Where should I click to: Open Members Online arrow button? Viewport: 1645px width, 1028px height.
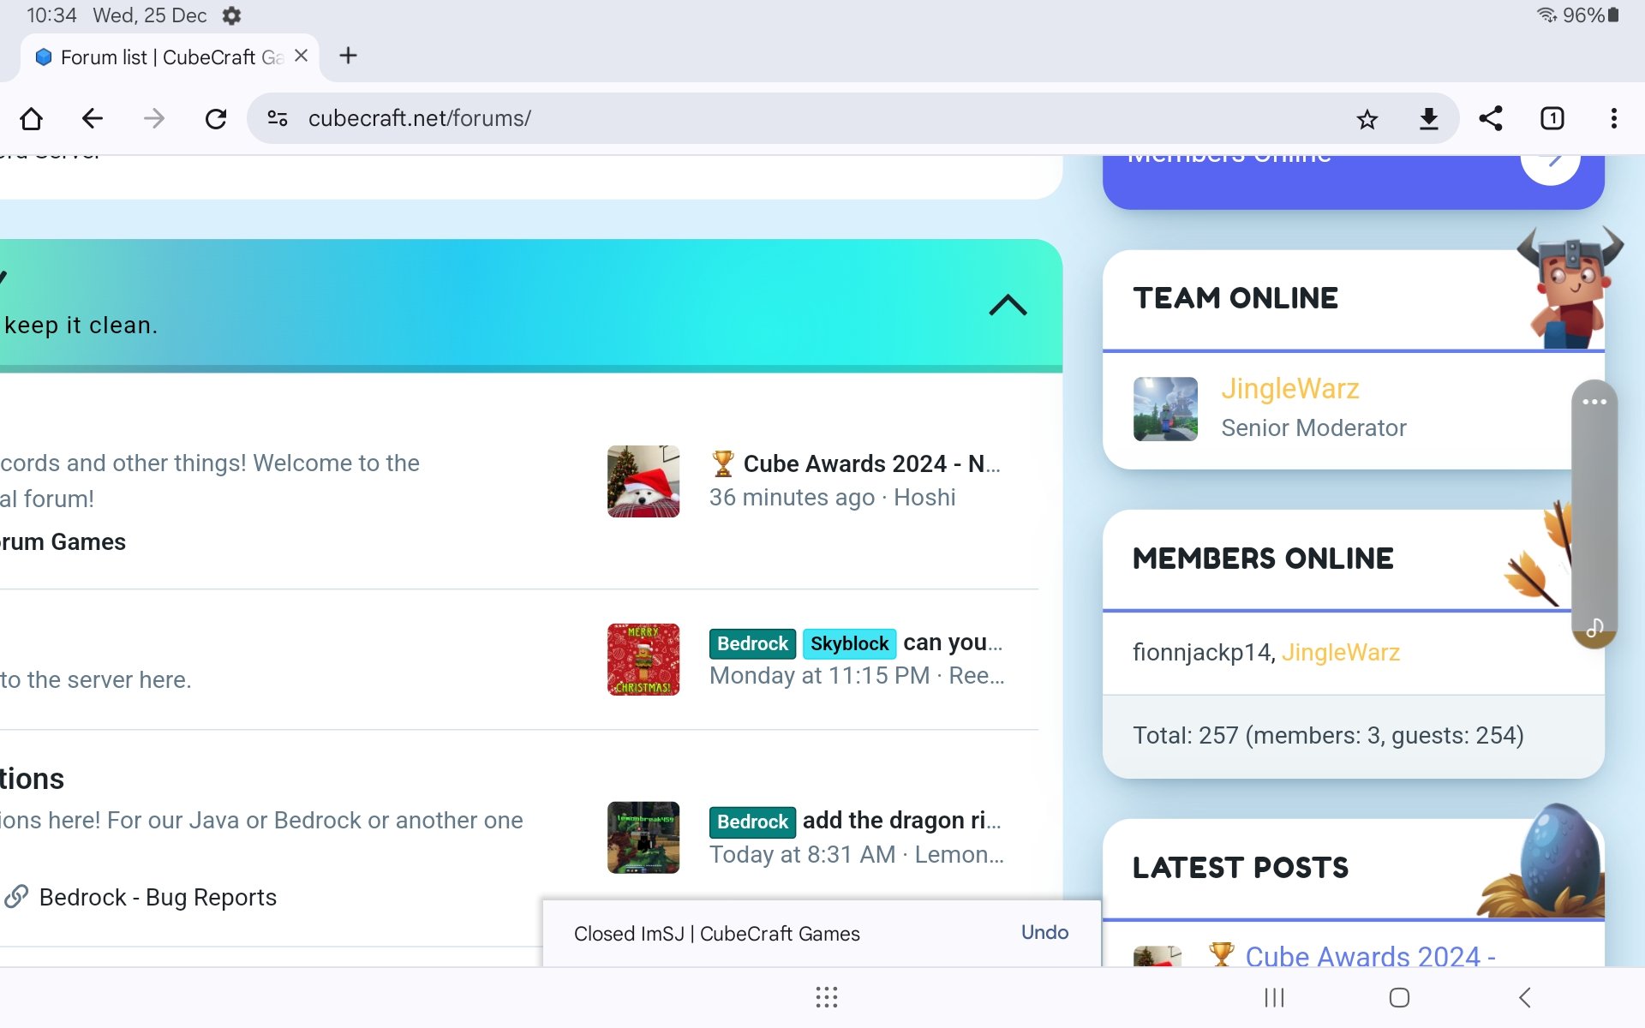[1551, 163]
